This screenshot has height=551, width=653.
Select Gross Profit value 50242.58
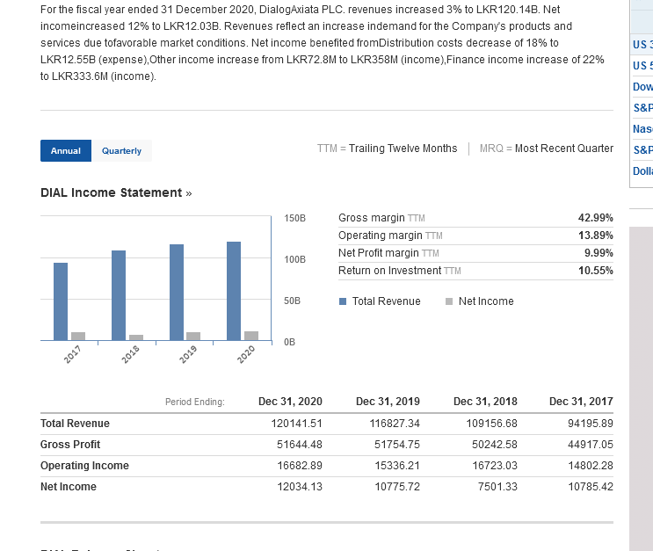[x=494, y=445]
